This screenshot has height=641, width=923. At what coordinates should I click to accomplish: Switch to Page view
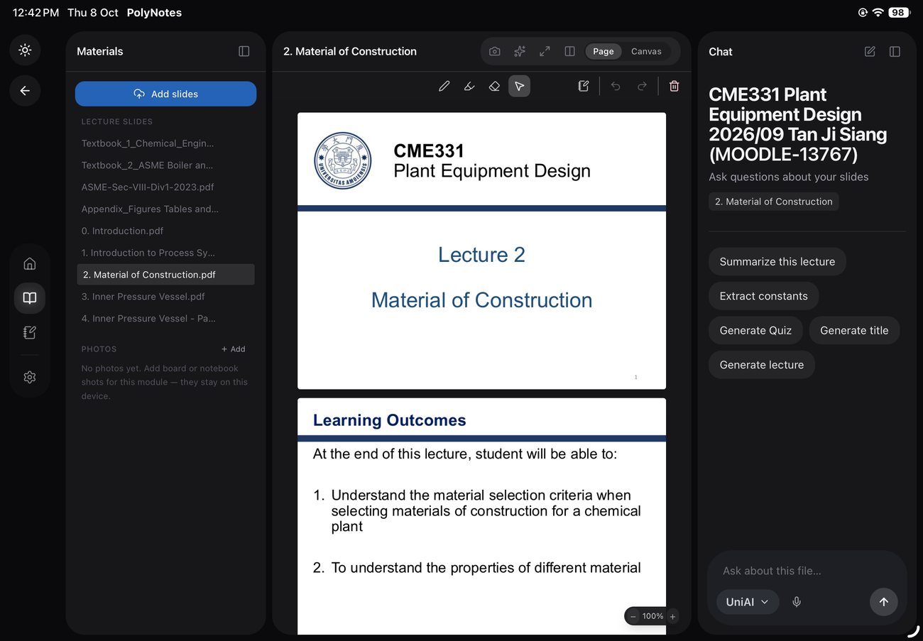(x=603, y=51)
